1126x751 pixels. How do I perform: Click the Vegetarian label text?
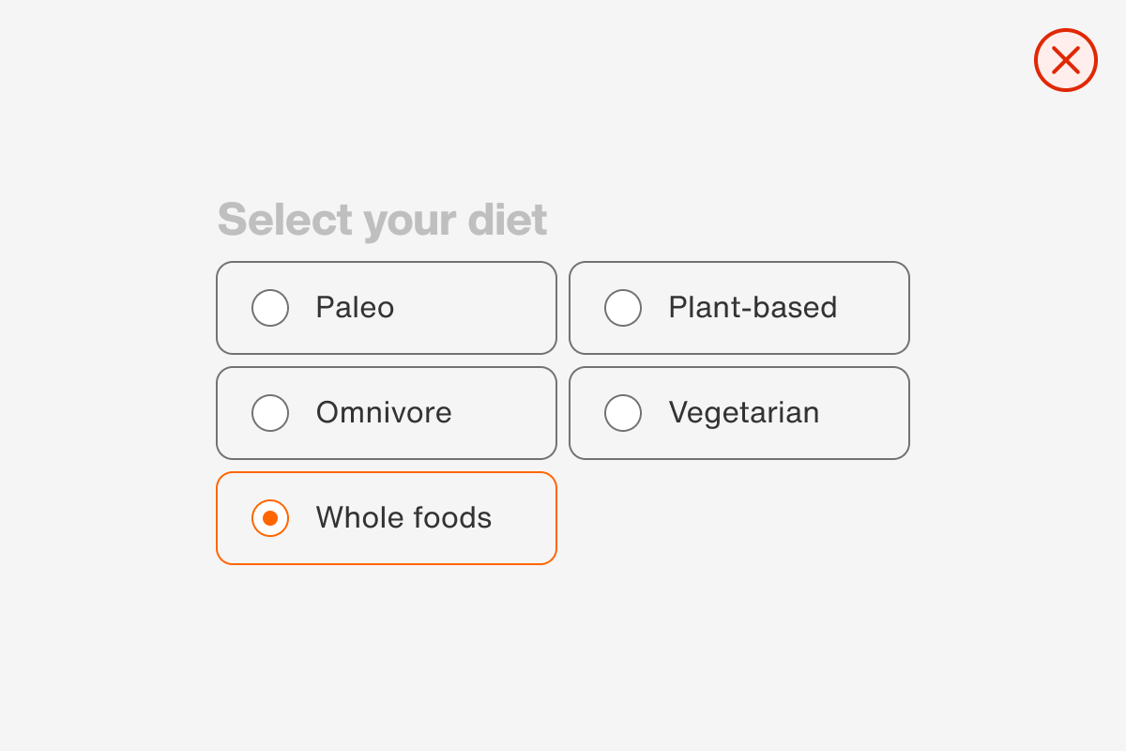pos(744,413)
